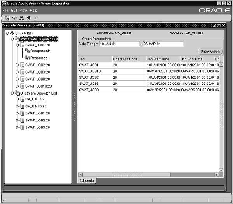Click the table's vertical scrollbar up arrow
Image resolution: width=233 pixels, height=204 pixels.
pyautogui.click(x=221, y=65)
